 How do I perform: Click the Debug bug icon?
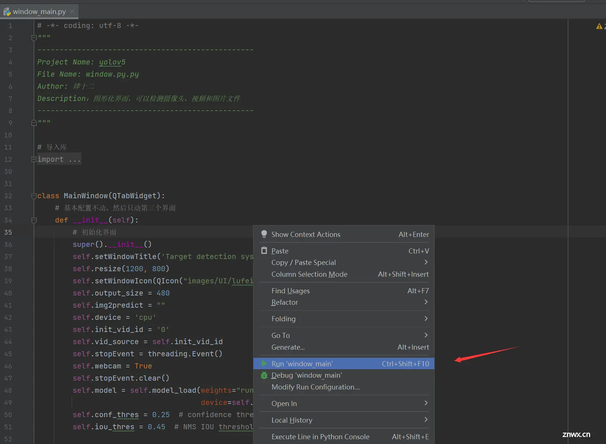coord(264,375)
